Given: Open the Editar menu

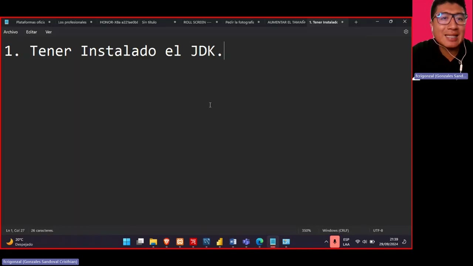Looking at the screenshot, I should pos(31,32).
